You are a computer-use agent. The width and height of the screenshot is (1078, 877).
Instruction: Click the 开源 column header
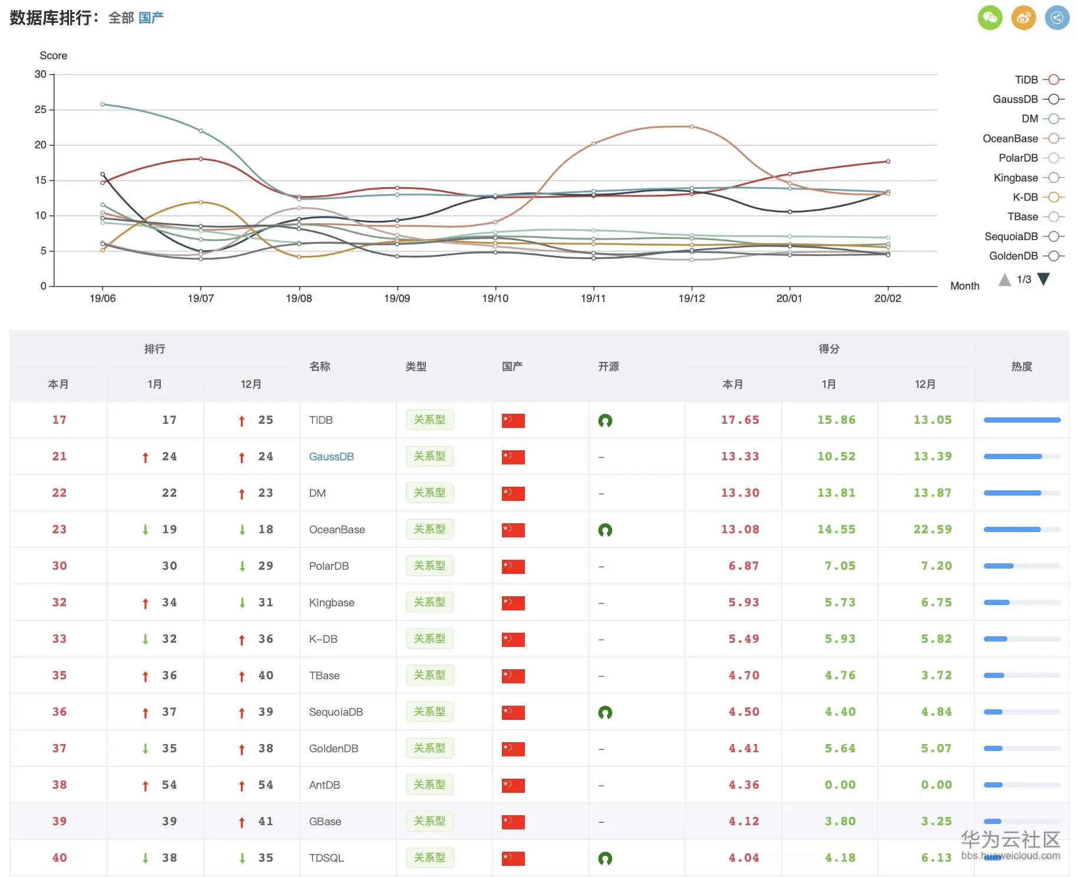(x=609, y=367)
